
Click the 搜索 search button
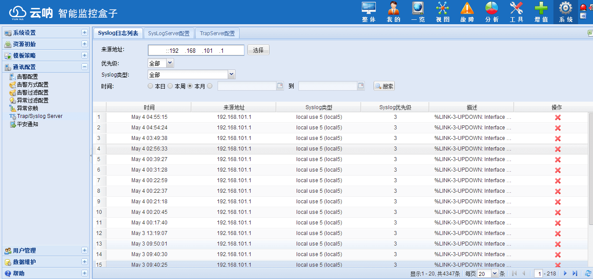[x=384, y=86]
